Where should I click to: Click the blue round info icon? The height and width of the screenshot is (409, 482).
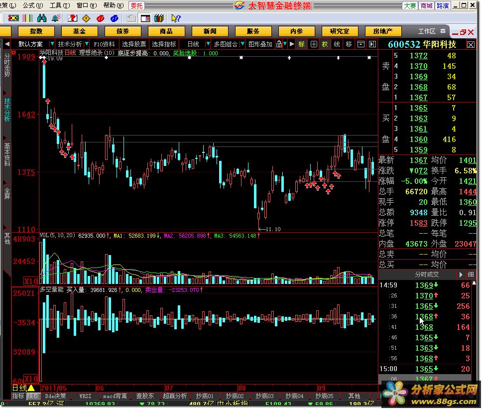pos(115,18)
